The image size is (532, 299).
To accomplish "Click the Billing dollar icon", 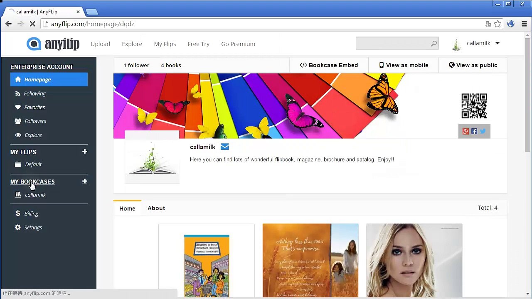I will 17,213.
